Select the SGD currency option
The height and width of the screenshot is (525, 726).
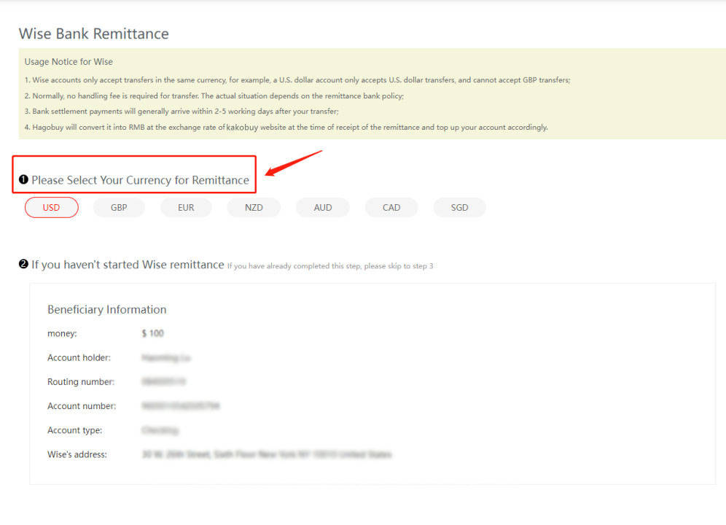click(x=460, y=208)
